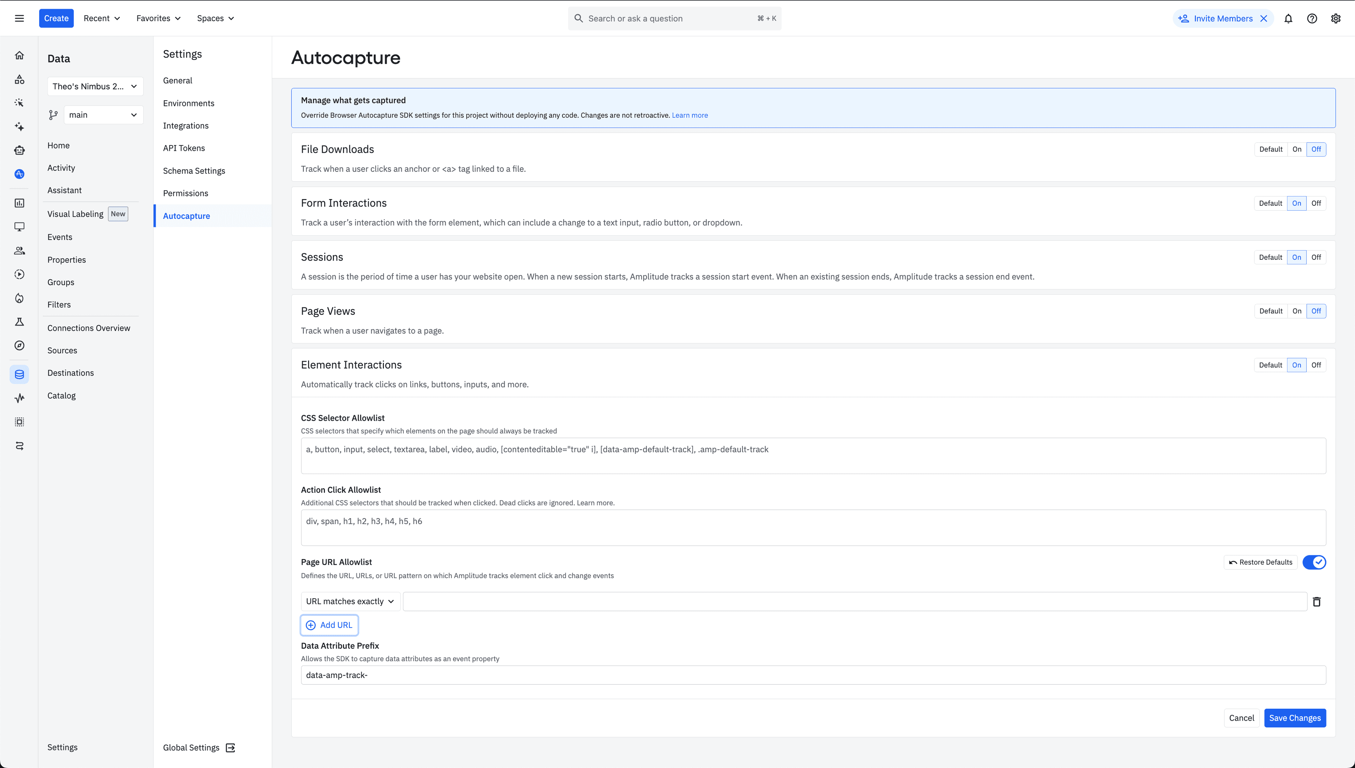Set File Downloads to On
The width and height of the screenshot is (1355, 768).
pyautogui.click(x=1296, y=149)
